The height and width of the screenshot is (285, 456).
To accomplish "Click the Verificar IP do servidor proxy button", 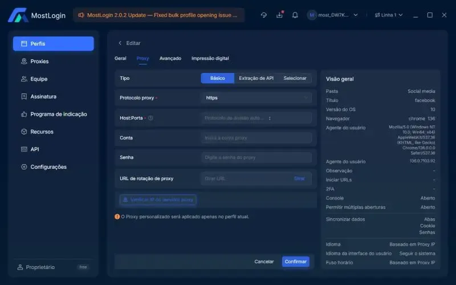I will coord(158,200).
